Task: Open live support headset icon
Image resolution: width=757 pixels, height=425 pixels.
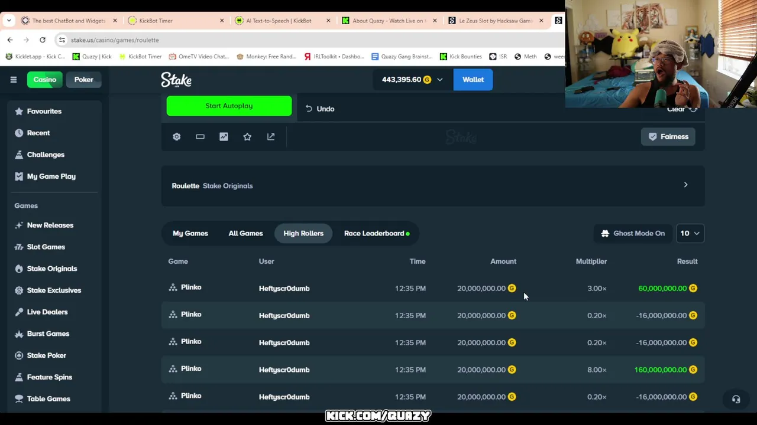Action: 736,399
